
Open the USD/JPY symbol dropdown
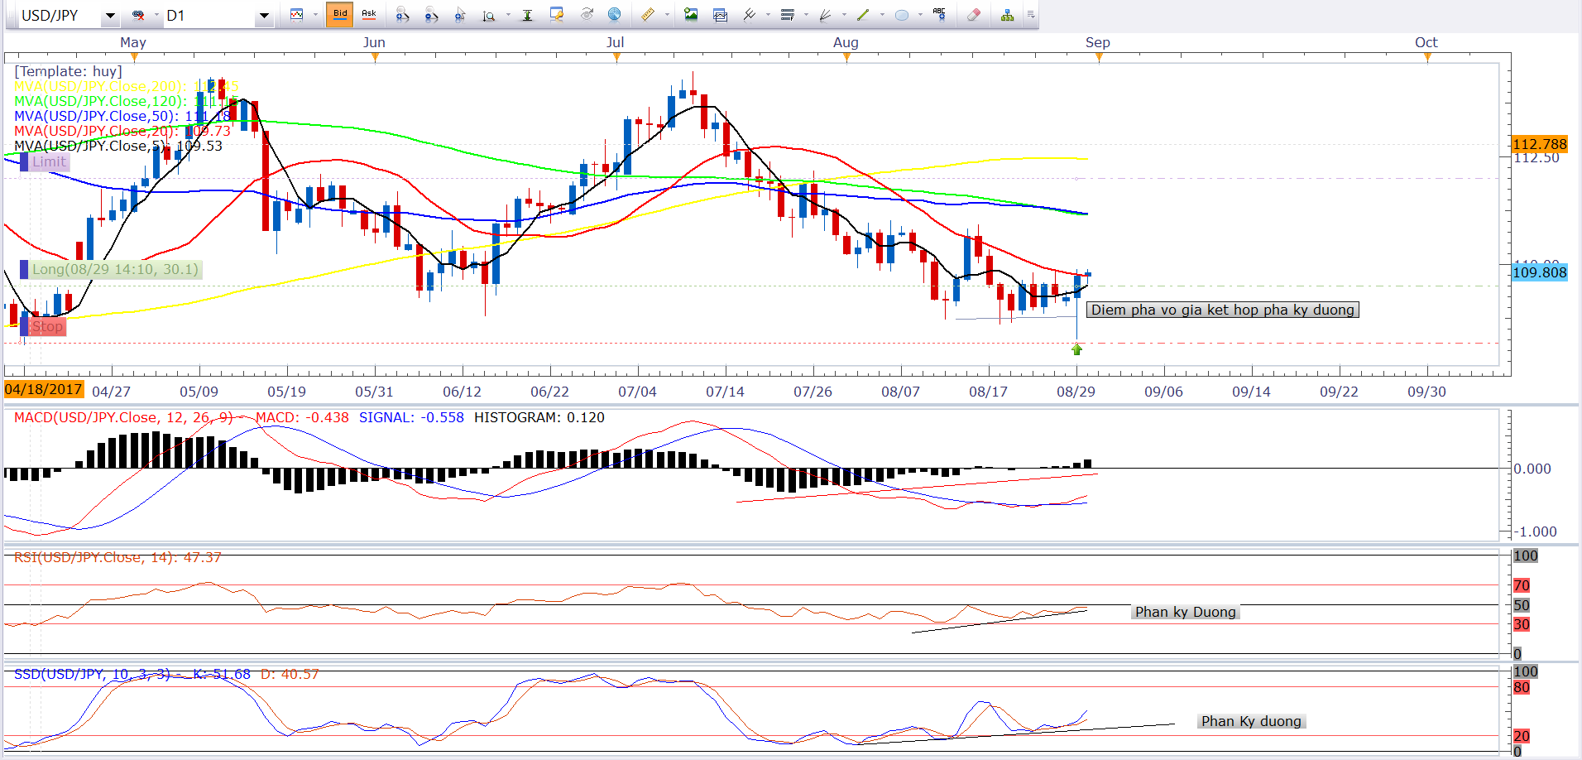click(x=110, y=16)
